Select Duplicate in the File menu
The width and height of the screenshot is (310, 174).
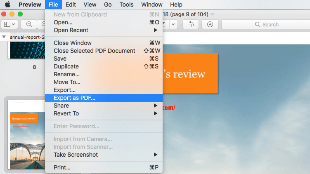click(x=66, y=66)
